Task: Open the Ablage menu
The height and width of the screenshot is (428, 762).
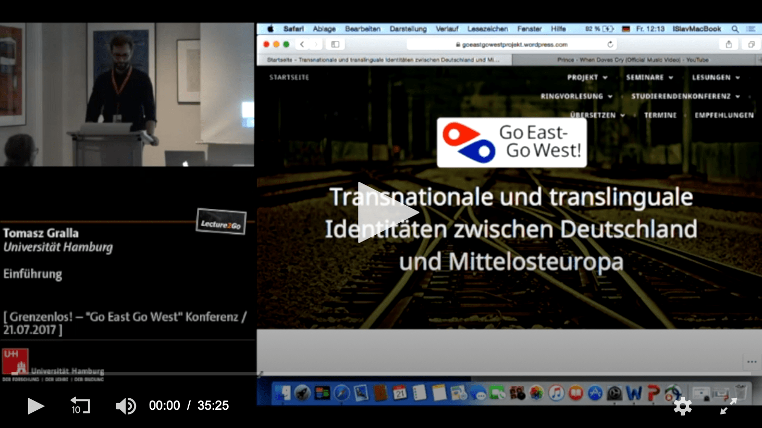Action: tap(324, 29)
